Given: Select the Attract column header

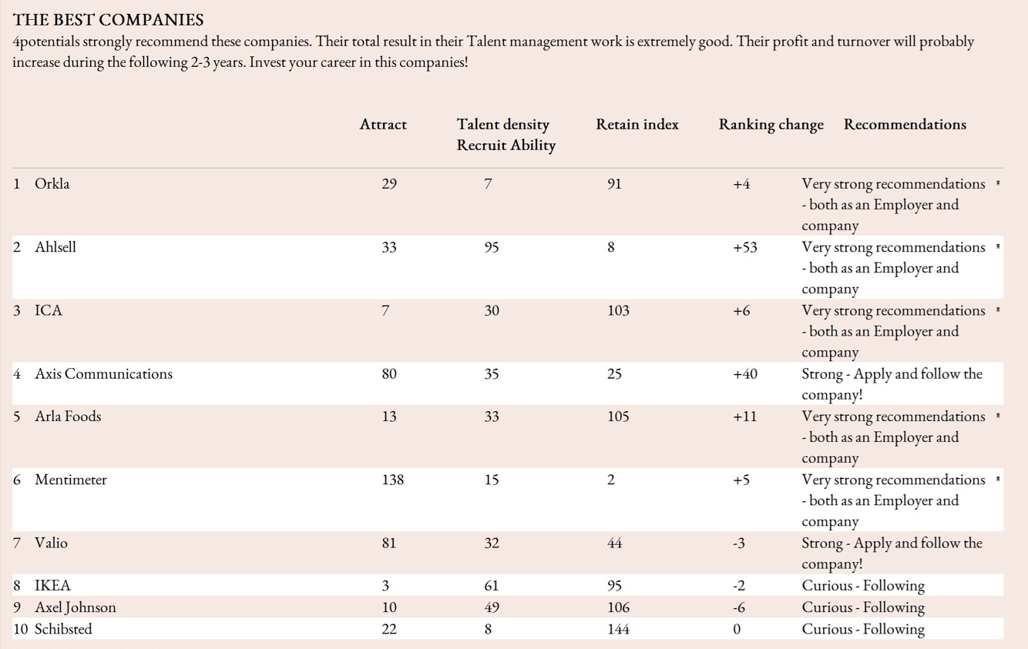Looking at the screenshot, I should pos(383,125).
